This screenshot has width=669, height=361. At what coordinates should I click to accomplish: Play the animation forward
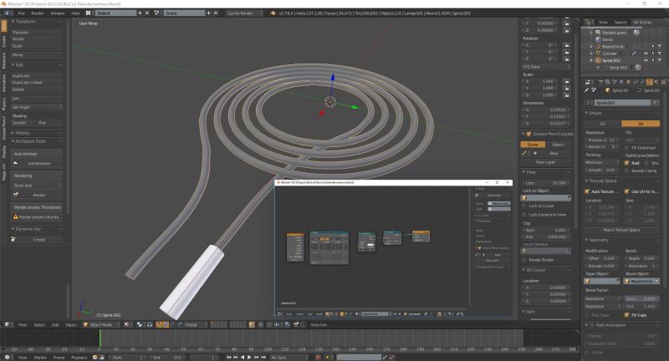(x=249, y=358)
